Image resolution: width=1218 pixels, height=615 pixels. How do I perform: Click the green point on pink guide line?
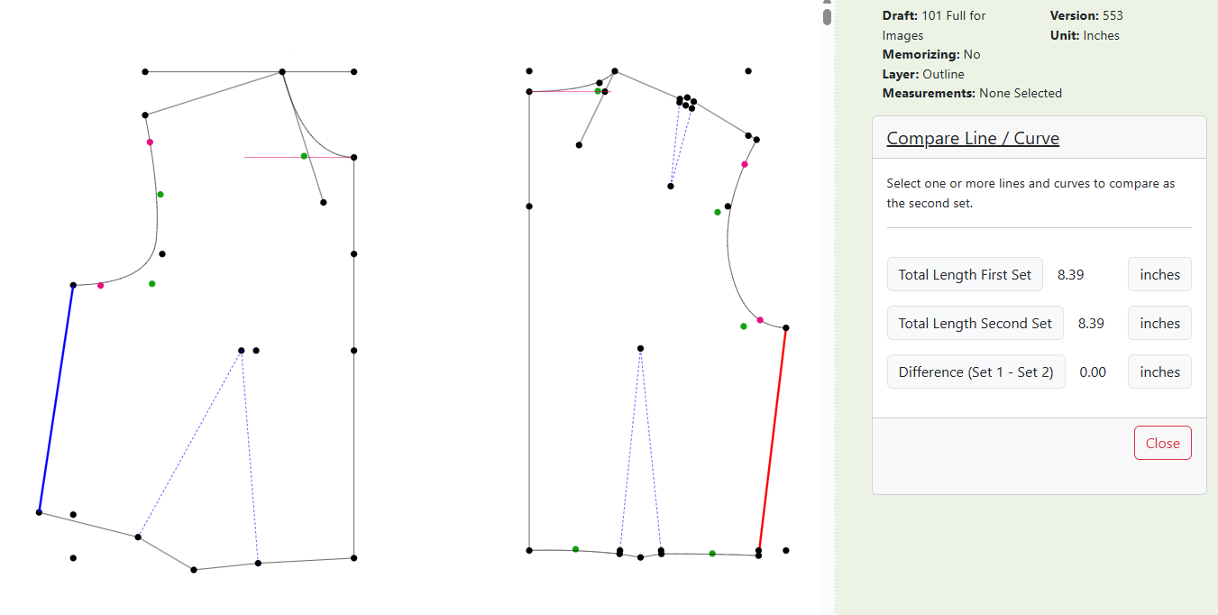304,156
